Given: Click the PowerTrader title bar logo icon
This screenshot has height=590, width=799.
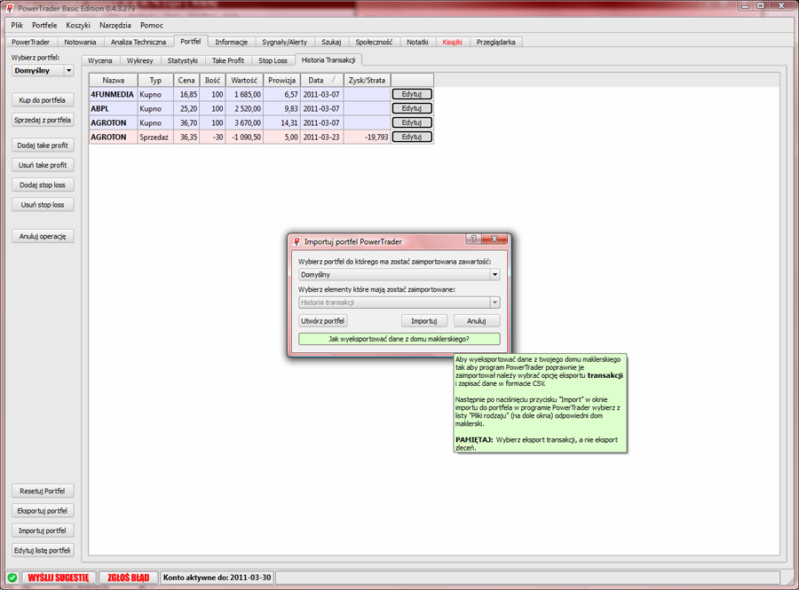Looking at the screenshot, I should tap(10, 8).
